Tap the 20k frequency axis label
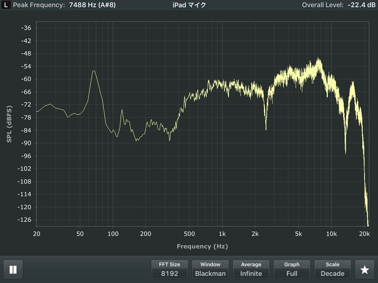Viewport: 378px width, 283px height. click(364, 234)
